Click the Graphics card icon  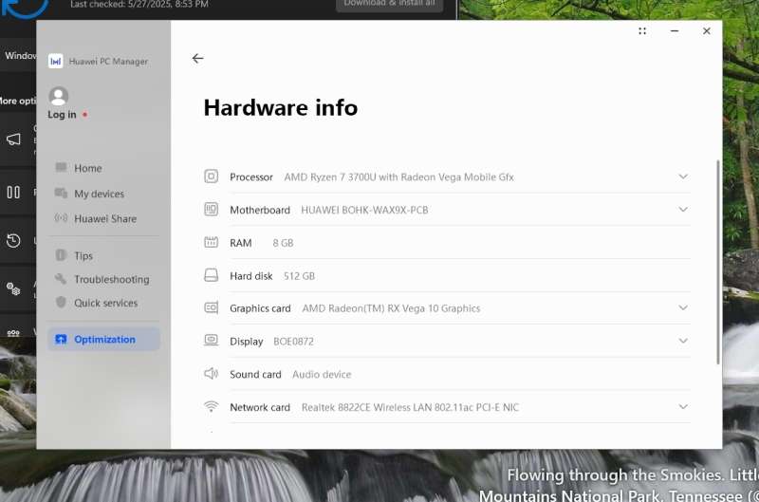211,307
